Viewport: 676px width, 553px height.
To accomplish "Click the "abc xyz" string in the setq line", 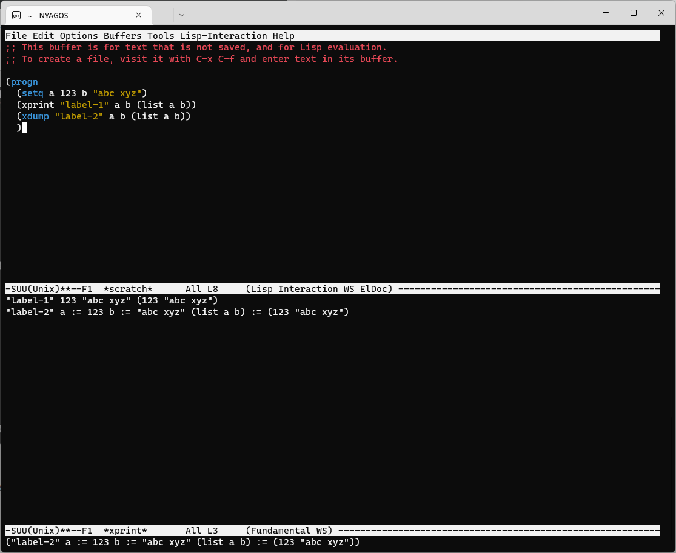I will [x=117, y=93].
